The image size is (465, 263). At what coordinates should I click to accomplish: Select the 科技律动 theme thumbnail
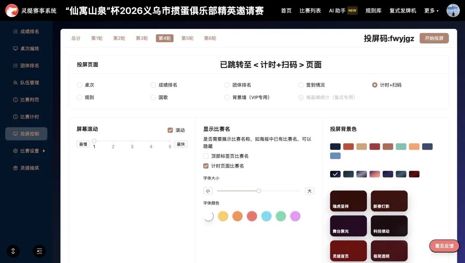coord(389,226)
